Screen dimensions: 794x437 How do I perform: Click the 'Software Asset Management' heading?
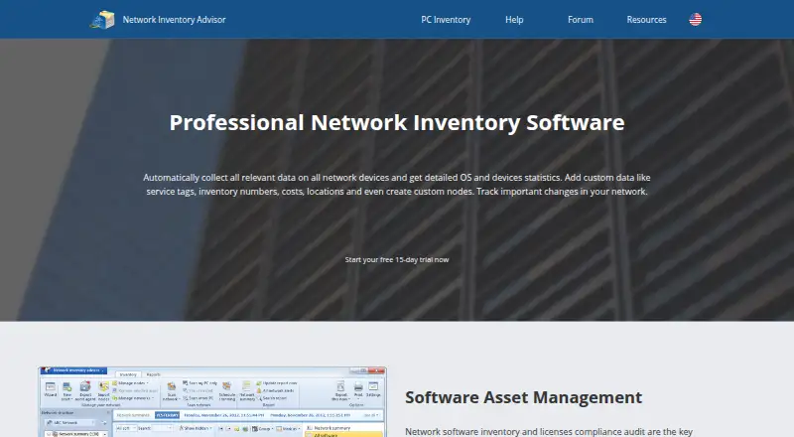[524, 397]
